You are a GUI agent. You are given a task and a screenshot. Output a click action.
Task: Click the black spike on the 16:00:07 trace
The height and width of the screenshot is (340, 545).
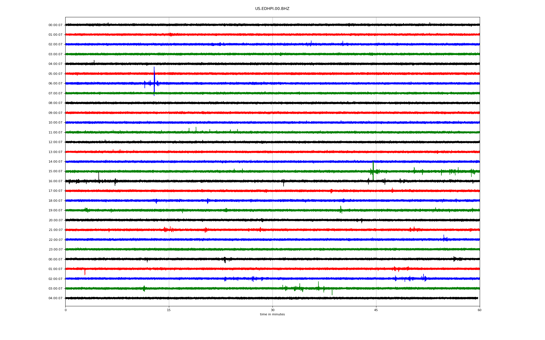pyautogui.click(x=98, y=176)
